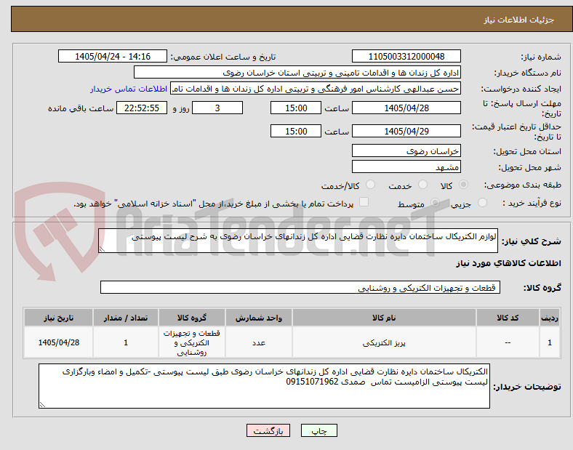Click the response deadline hour 15:00 field
The height and width of the screenshot is (450, 573).
coord(296,108)
